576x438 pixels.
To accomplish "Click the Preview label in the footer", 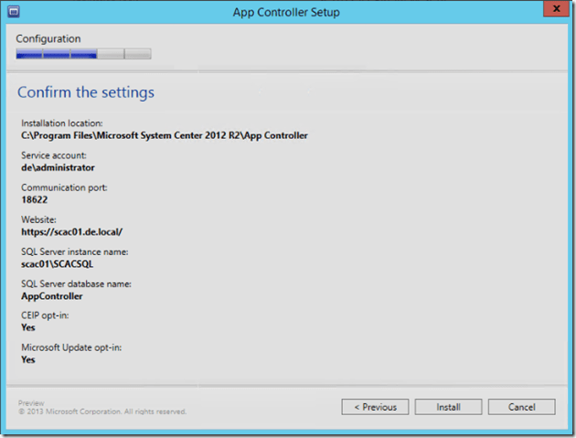I will tap(31, 402).
